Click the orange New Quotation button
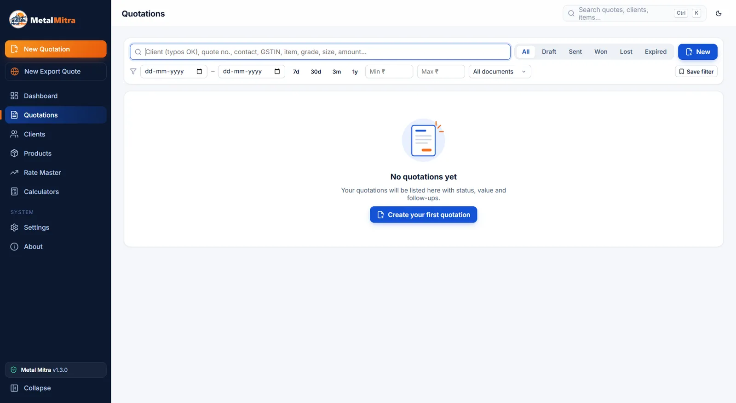 pyautogui.click(x=56, y=49)
